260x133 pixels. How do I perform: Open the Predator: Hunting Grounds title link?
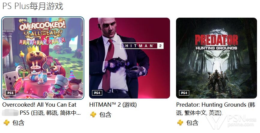pos(216,109)
